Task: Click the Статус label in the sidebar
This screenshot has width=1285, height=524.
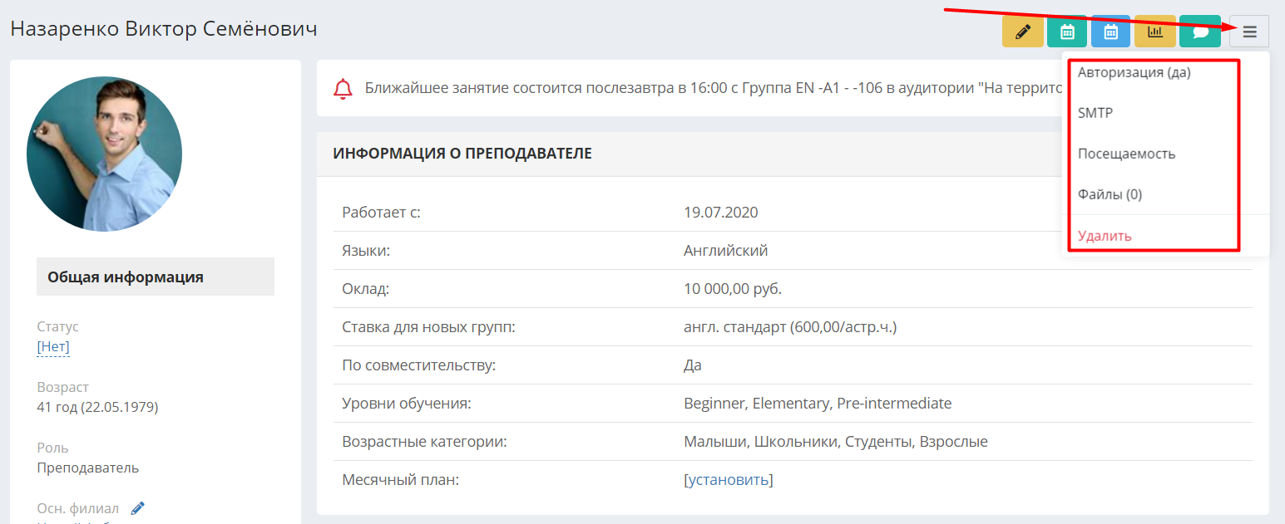Action: click(57, 326)
